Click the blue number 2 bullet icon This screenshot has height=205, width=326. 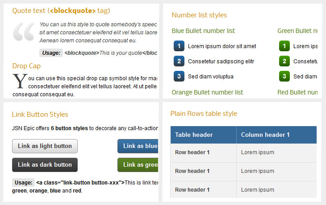(x=179, y=61)
